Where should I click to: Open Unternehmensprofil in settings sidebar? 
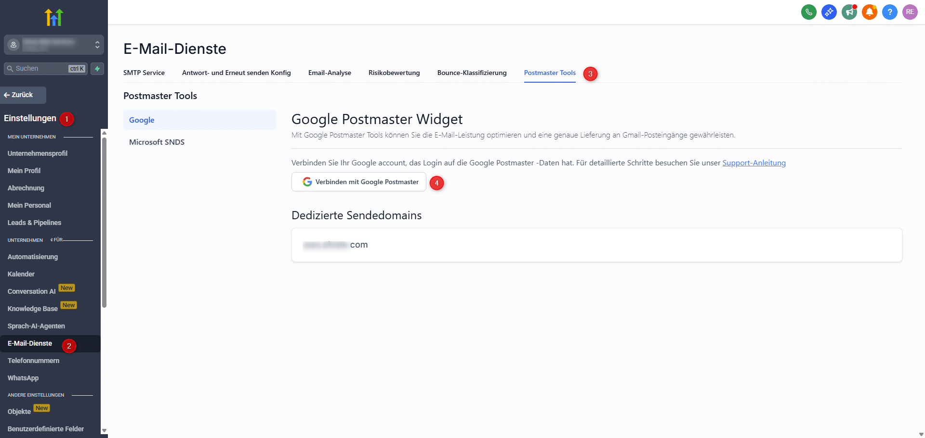point(38,153)
